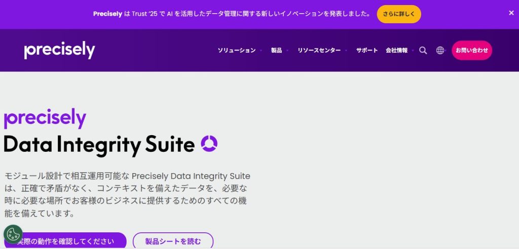Close the purple announcement banner
519x249 pixels.
click(511, 13)
